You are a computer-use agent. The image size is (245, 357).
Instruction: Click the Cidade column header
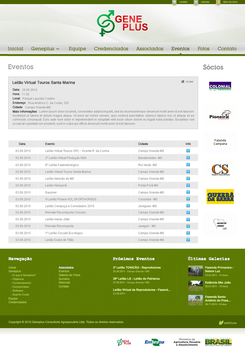pos(143,144)
